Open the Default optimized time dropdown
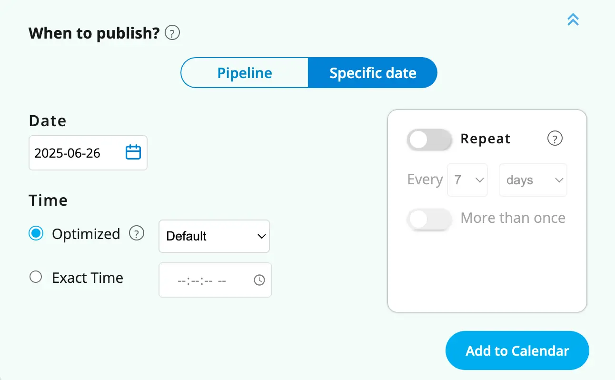The image size is (615, 380). 214,236
